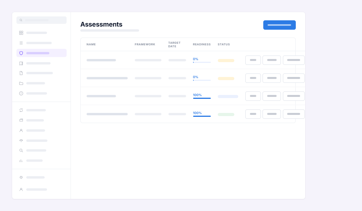Click the highlighted shield icon in sidebar
362x211 pixels.
click(x=21, y=53)
